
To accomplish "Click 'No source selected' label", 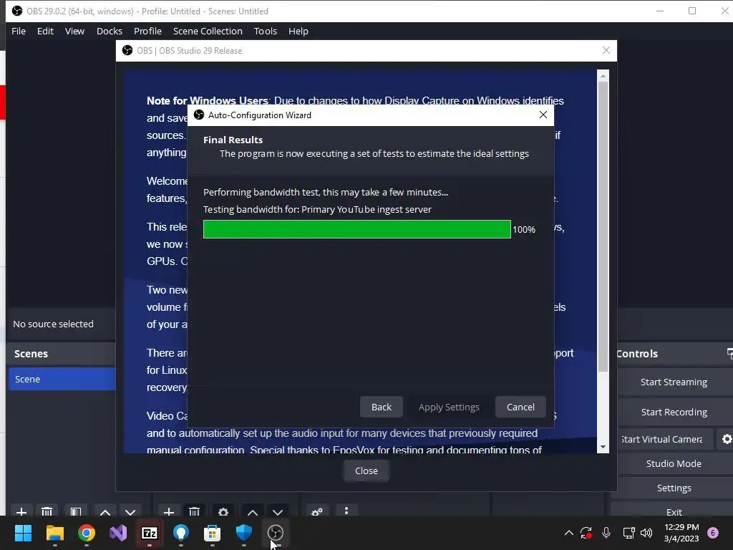I will [x=53, y=324].
